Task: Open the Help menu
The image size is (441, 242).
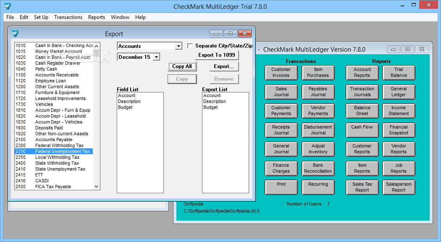Action: tap(140, 17)
